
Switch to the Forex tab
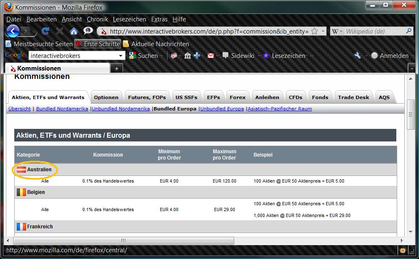(x=238, y=97)
